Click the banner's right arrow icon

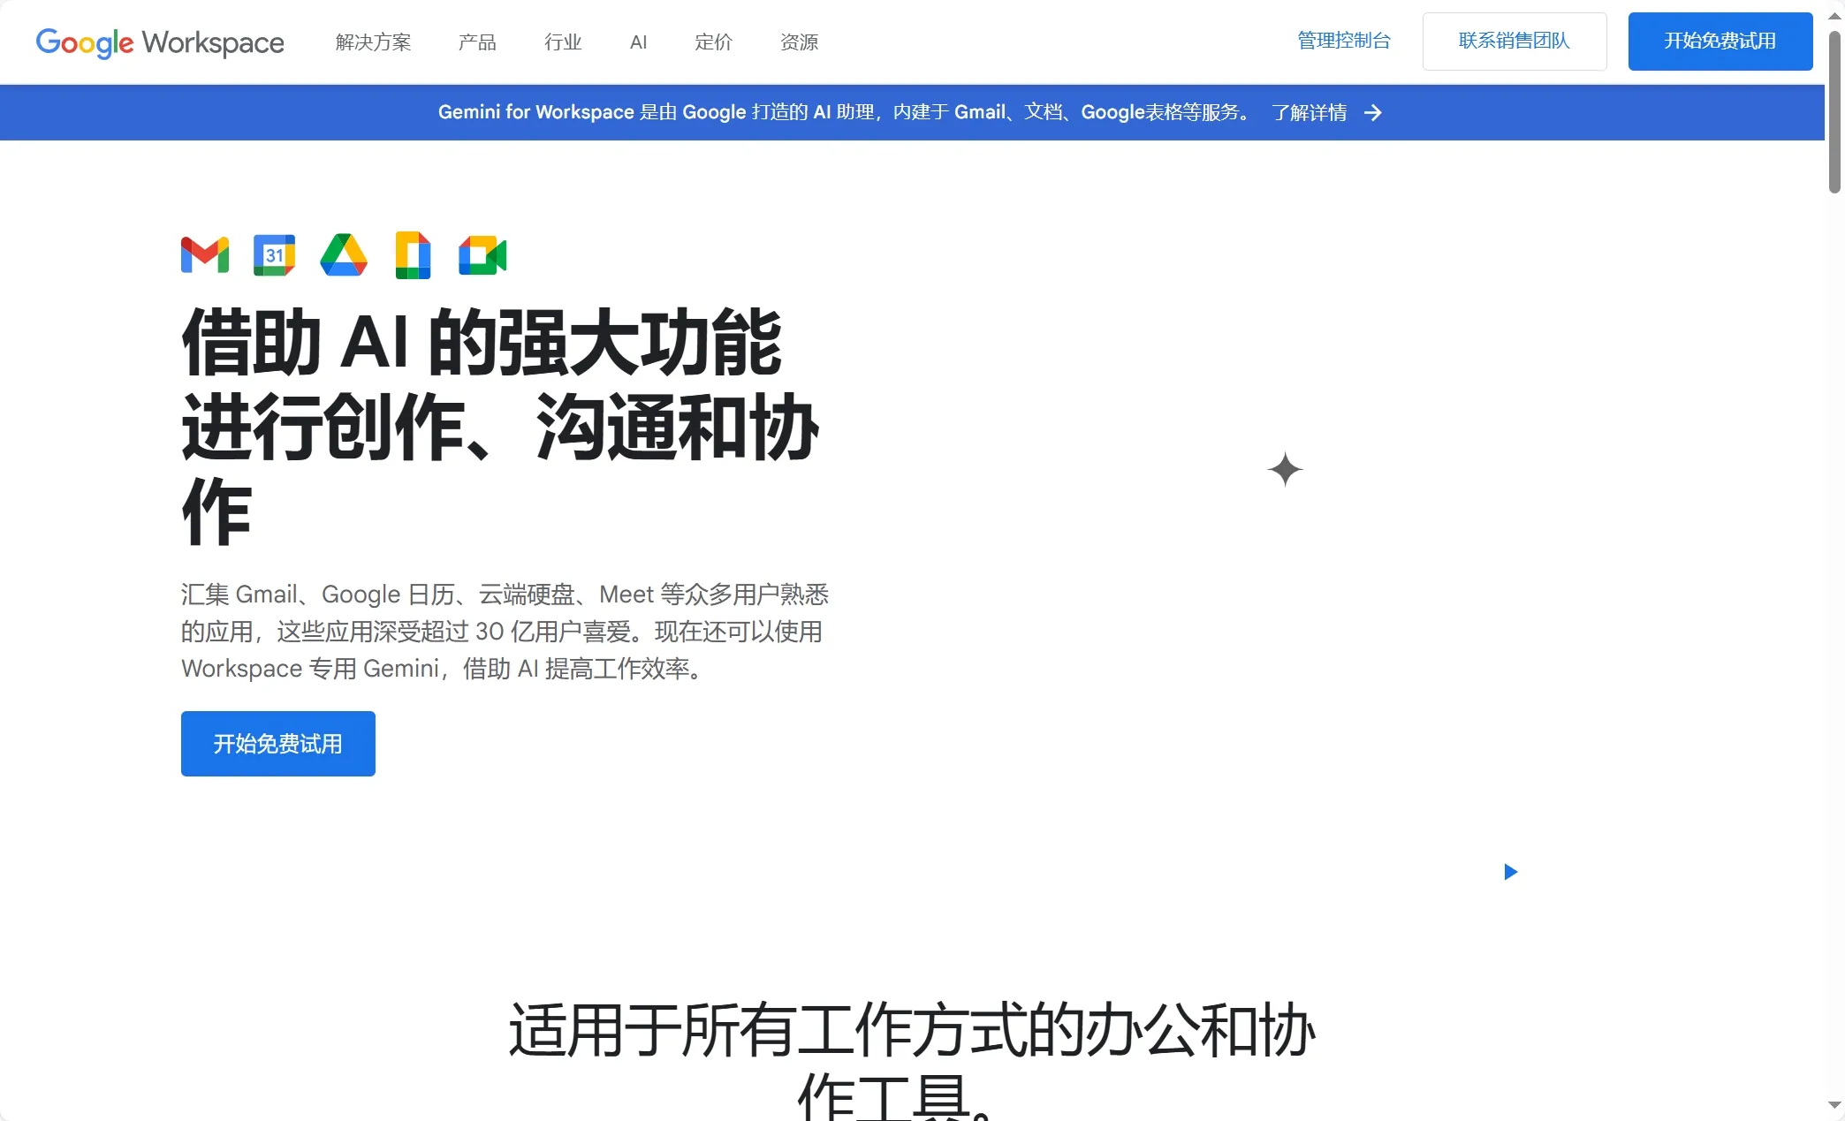[x=1372, y=112]
